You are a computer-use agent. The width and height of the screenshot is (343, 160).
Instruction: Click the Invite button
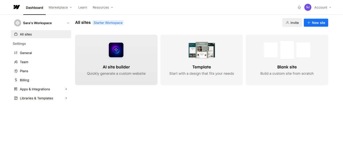pos(292,23)
